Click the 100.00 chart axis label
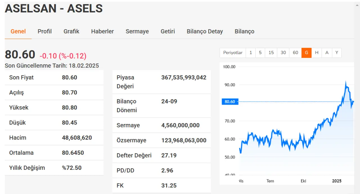This screenshot has height=194, width=360. [229, 67]
